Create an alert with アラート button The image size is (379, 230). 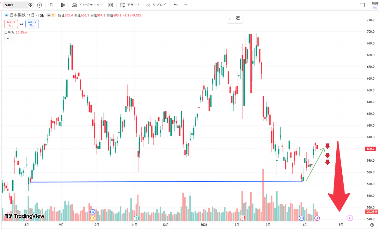coord(130,5)
